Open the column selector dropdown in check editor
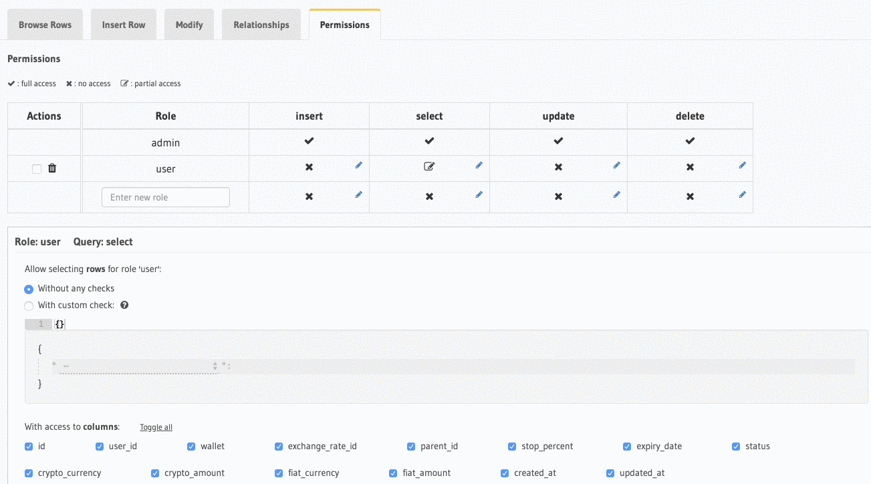 [x=139, y=366]
